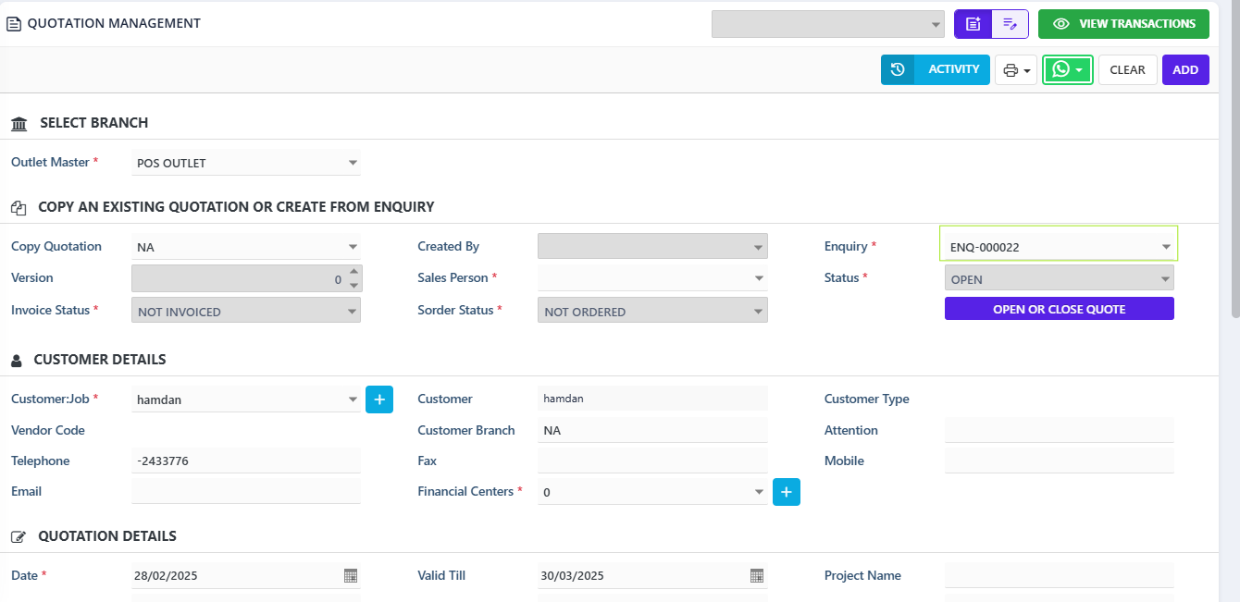Add new customer with plus icon

tap(379, 399)
